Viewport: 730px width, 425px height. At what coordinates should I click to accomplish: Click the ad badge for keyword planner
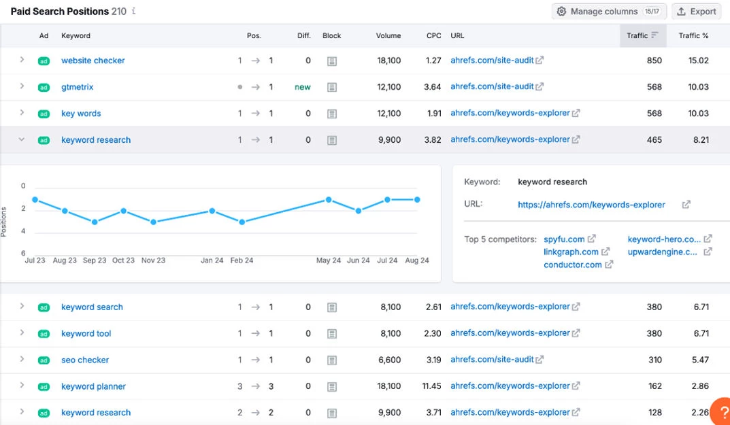[x=44, y=387]
